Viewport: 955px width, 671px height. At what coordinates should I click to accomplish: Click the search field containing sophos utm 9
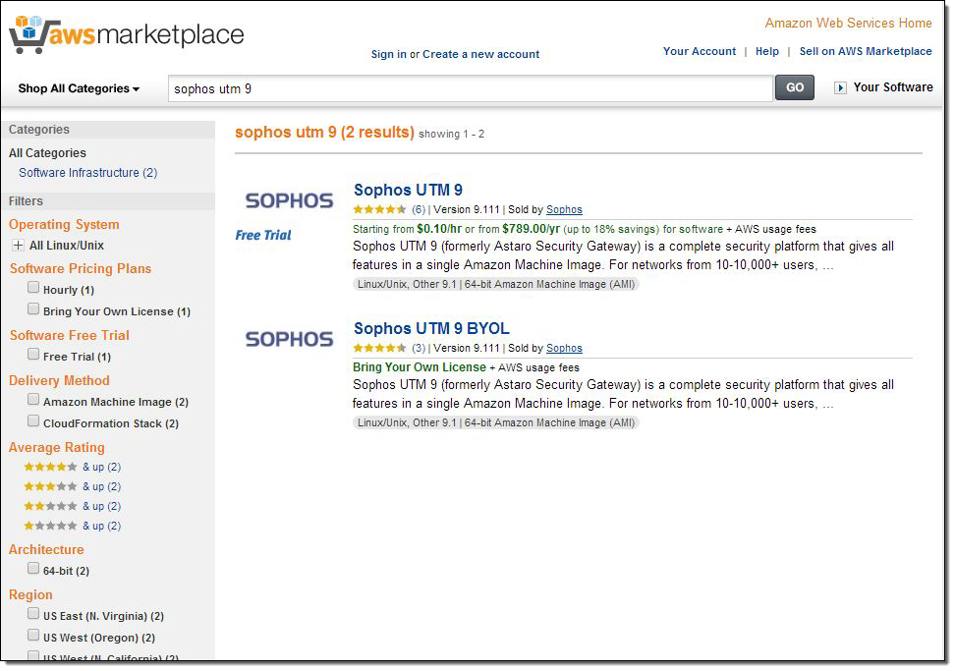pos(470,88)
